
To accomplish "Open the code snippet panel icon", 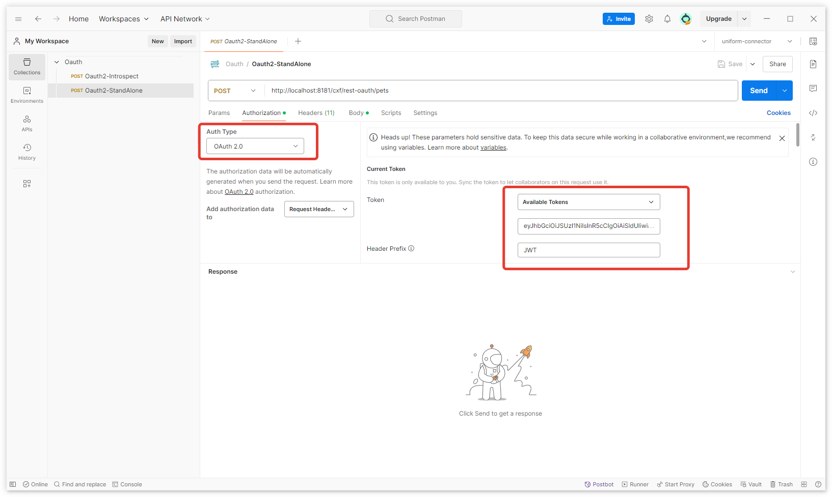I will 813,113.
